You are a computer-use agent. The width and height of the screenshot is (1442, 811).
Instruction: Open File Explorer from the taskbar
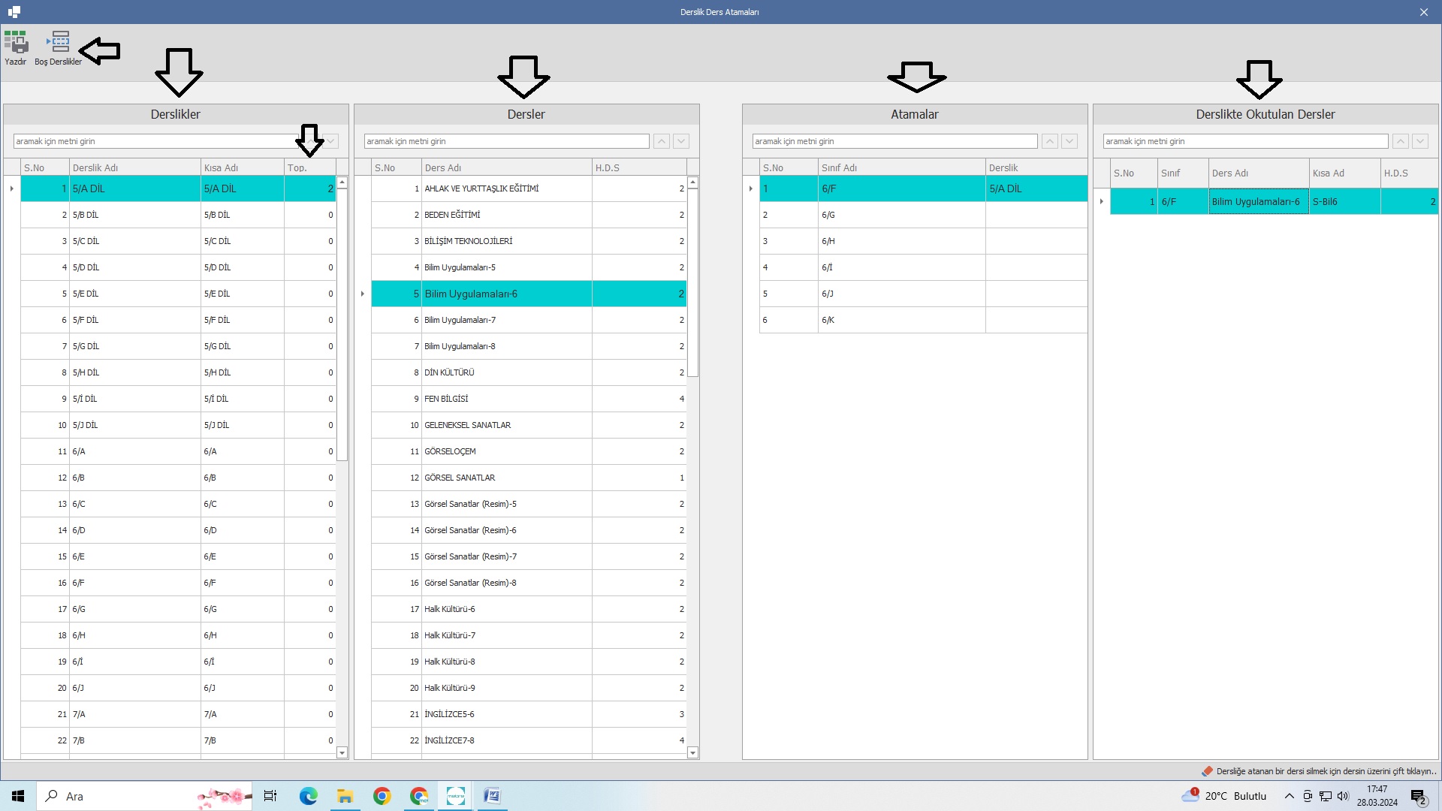pyautogui.click(x=345, y=796)
